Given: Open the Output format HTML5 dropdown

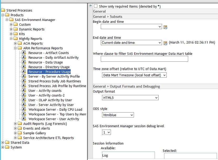Looking at the screenshot, I should [130, 98].
